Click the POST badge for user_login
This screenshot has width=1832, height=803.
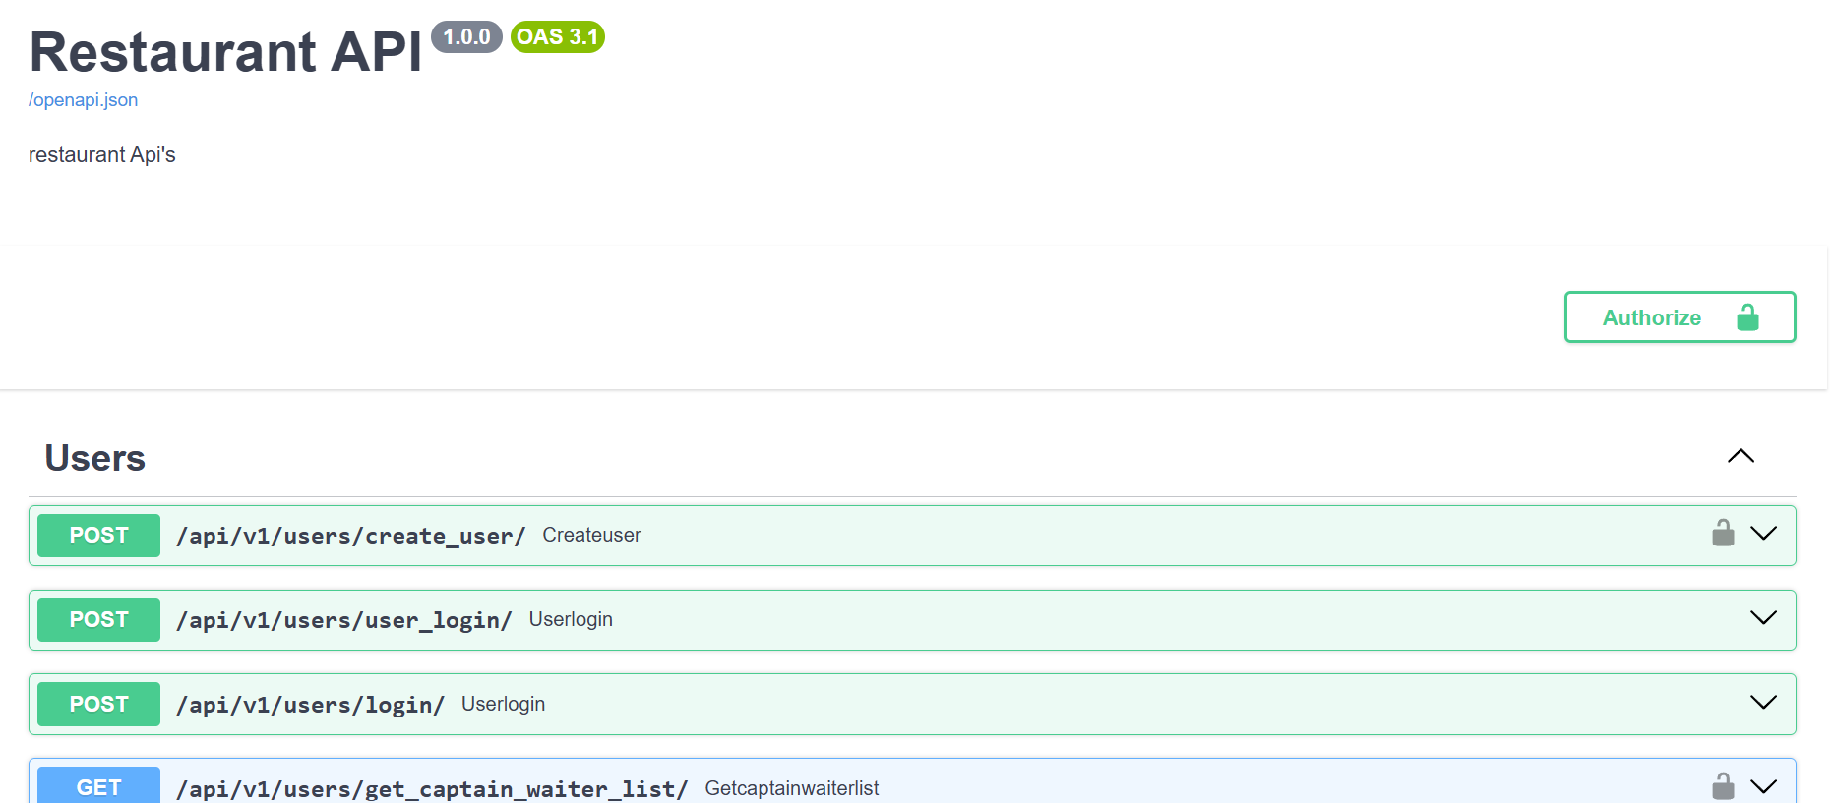(98, 620)
